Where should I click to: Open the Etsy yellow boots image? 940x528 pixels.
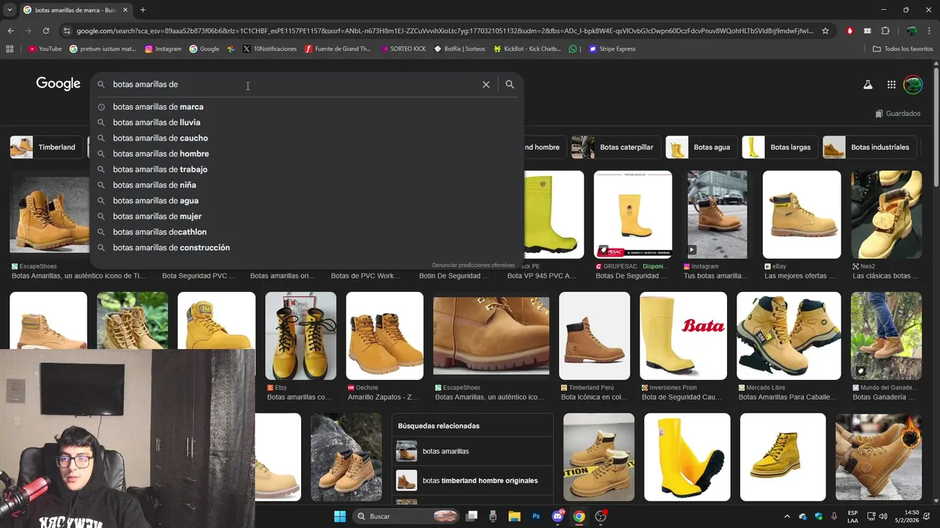point(300,336)
